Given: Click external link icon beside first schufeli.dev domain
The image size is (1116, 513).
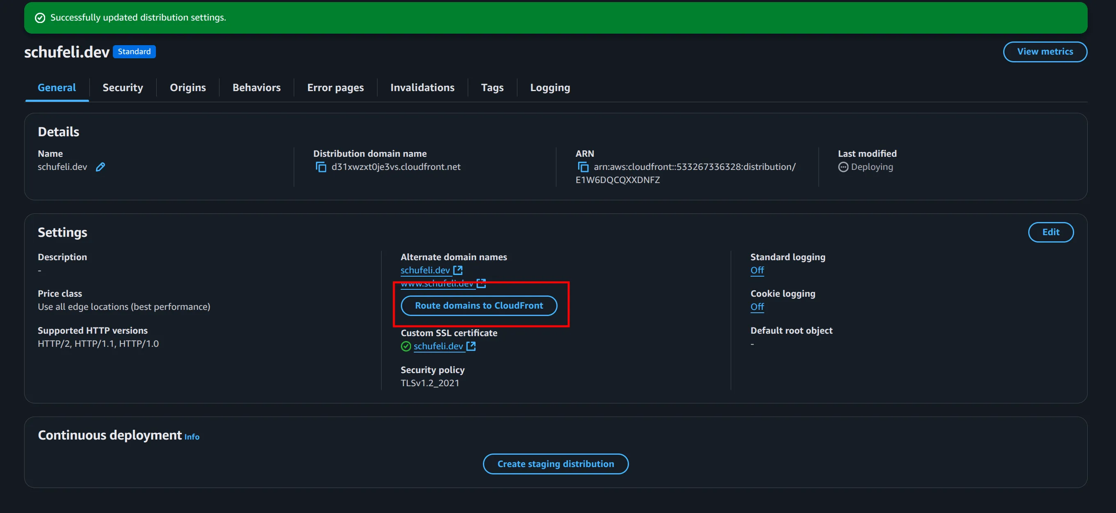Looking at the screenshot, I should pos(458,270).
